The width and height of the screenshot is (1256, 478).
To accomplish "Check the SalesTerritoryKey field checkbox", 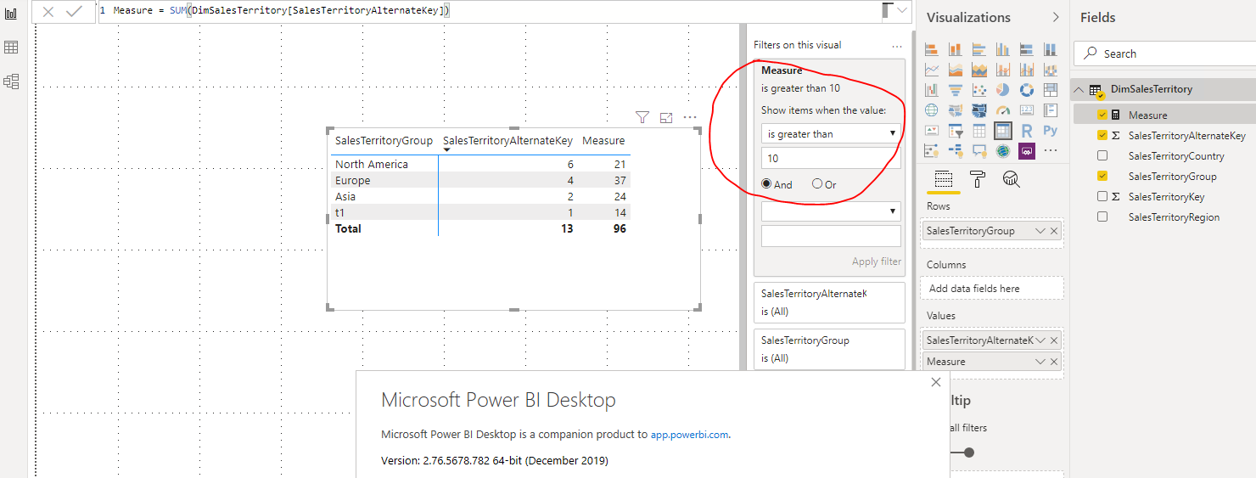I will click(1102, 196).
